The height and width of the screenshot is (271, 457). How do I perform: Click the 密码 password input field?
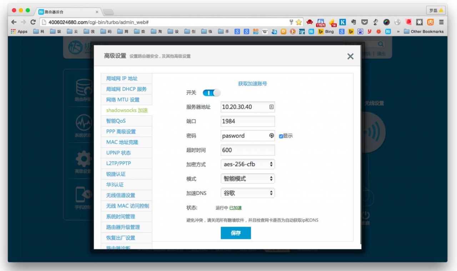pyautogui.click(x=248, y=136)
